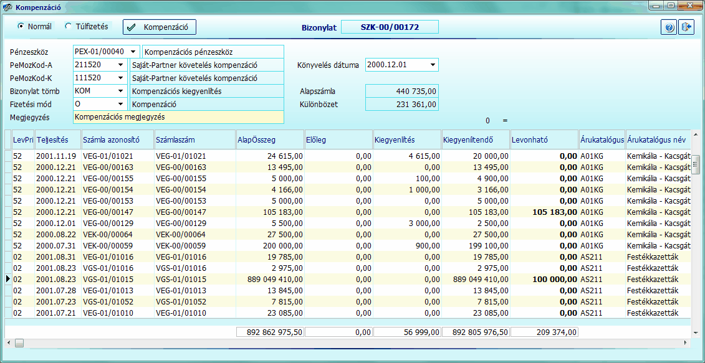Click the Megjegyzés note input field
This screenshot has width=705, height=363.
pyautogui.click(x=178, y=117)
